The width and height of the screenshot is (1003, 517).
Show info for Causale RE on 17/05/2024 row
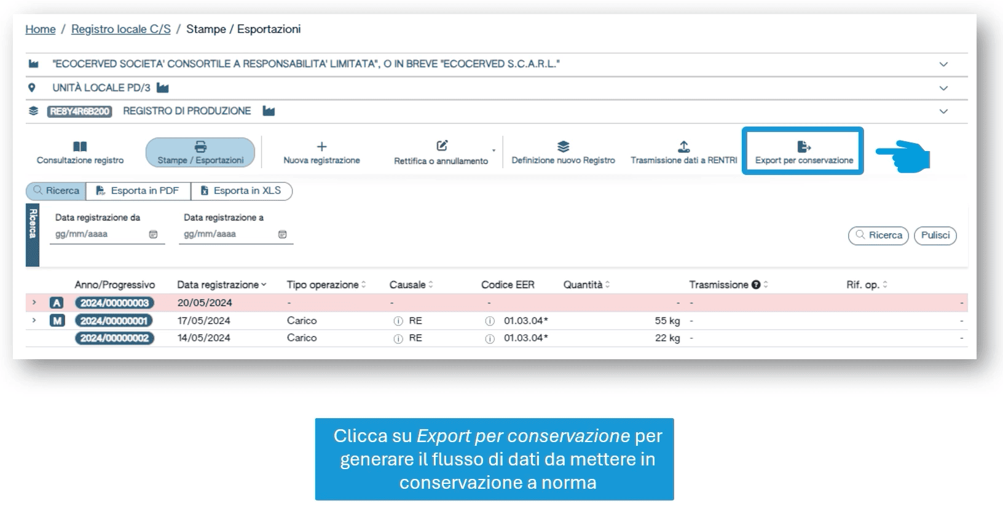[x=398, y=321]
